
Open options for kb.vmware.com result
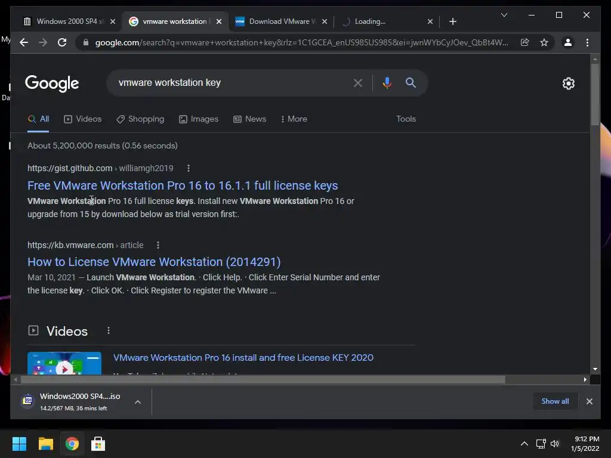pos(158,245)
